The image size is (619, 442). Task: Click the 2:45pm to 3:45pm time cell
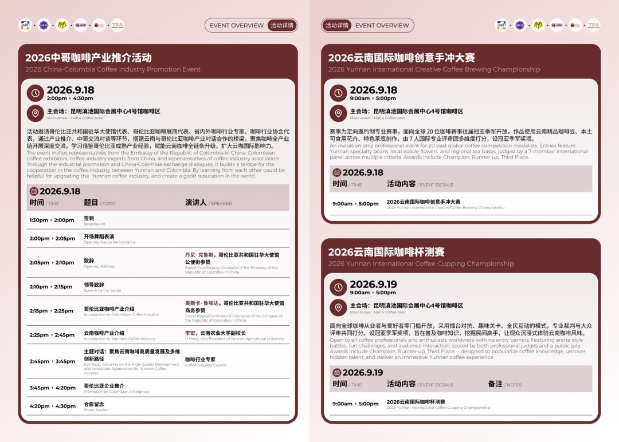(x=52, y=362)
